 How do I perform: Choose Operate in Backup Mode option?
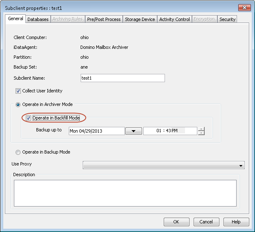(x=18, y=152)
